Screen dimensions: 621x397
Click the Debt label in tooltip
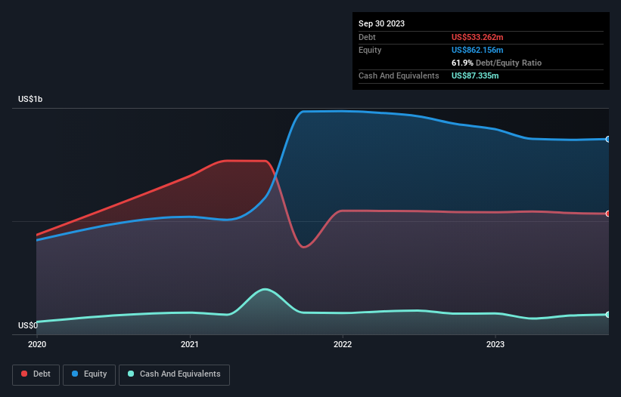(x=367, y=37)
